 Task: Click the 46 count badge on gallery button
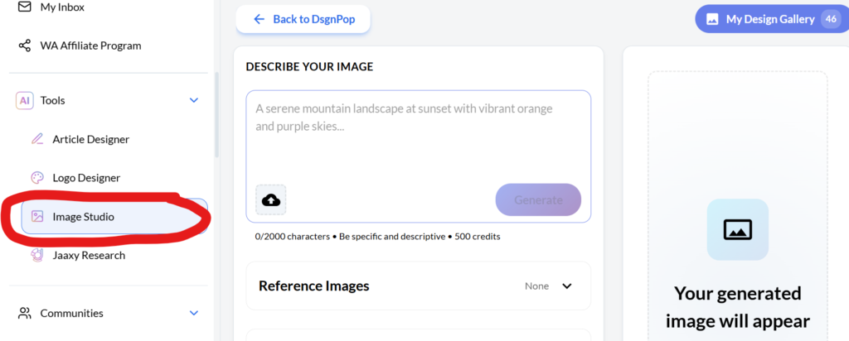pos(830,19)
